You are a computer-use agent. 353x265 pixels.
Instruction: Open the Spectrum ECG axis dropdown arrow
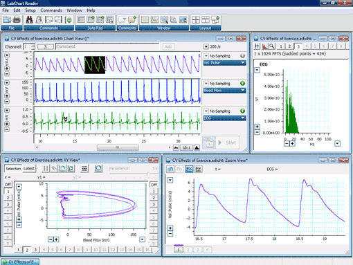pyautogui.click(x=257, y=70)
